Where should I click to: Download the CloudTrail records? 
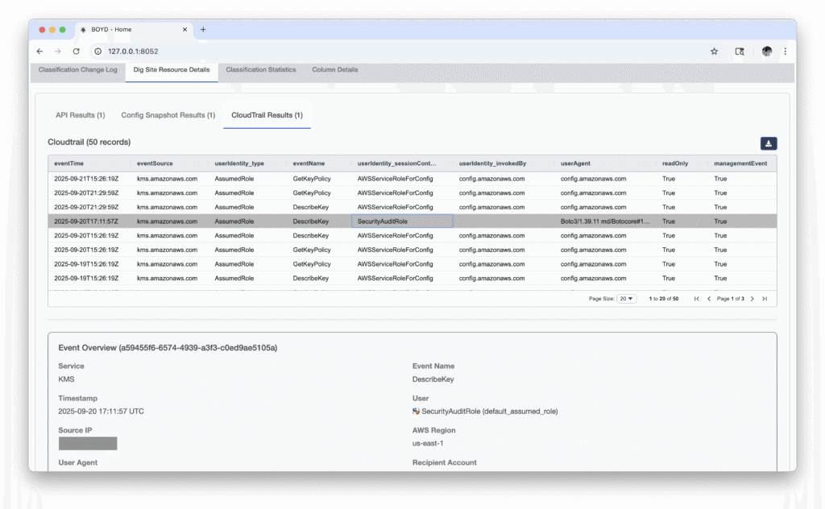769,143
